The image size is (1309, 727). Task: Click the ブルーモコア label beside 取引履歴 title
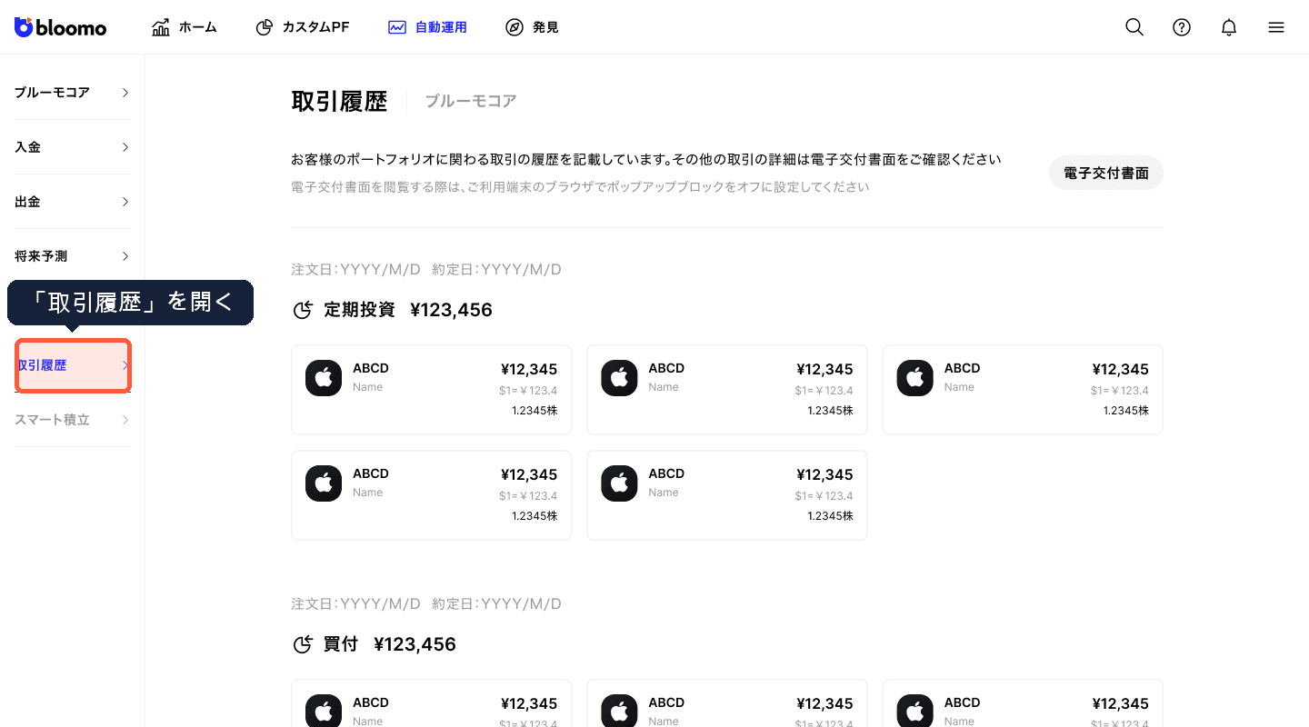471,101
